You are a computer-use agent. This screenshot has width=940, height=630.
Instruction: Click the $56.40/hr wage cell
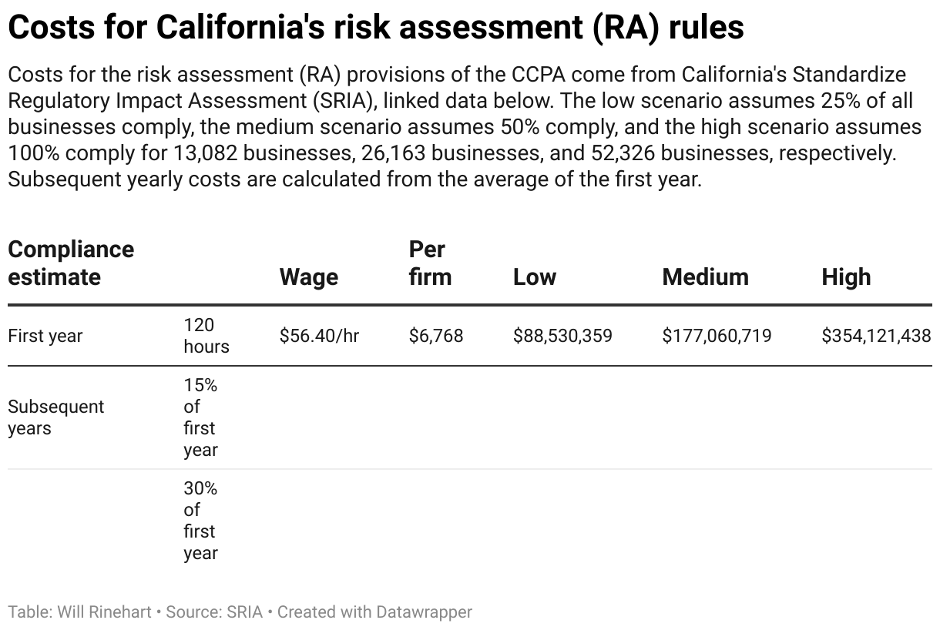point(319,336)
